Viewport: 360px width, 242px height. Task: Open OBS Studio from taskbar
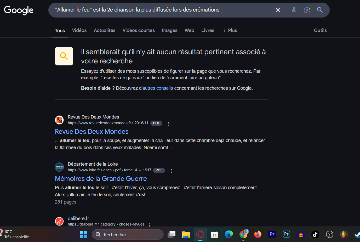click(x=330, y=234)
